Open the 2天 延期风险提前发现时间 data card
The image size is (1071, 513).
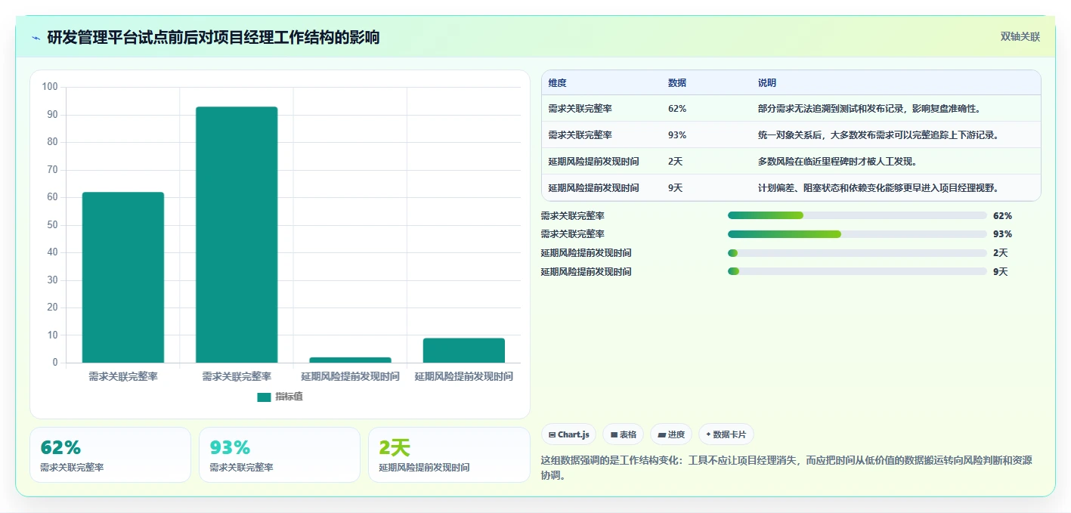click(449, 455)
